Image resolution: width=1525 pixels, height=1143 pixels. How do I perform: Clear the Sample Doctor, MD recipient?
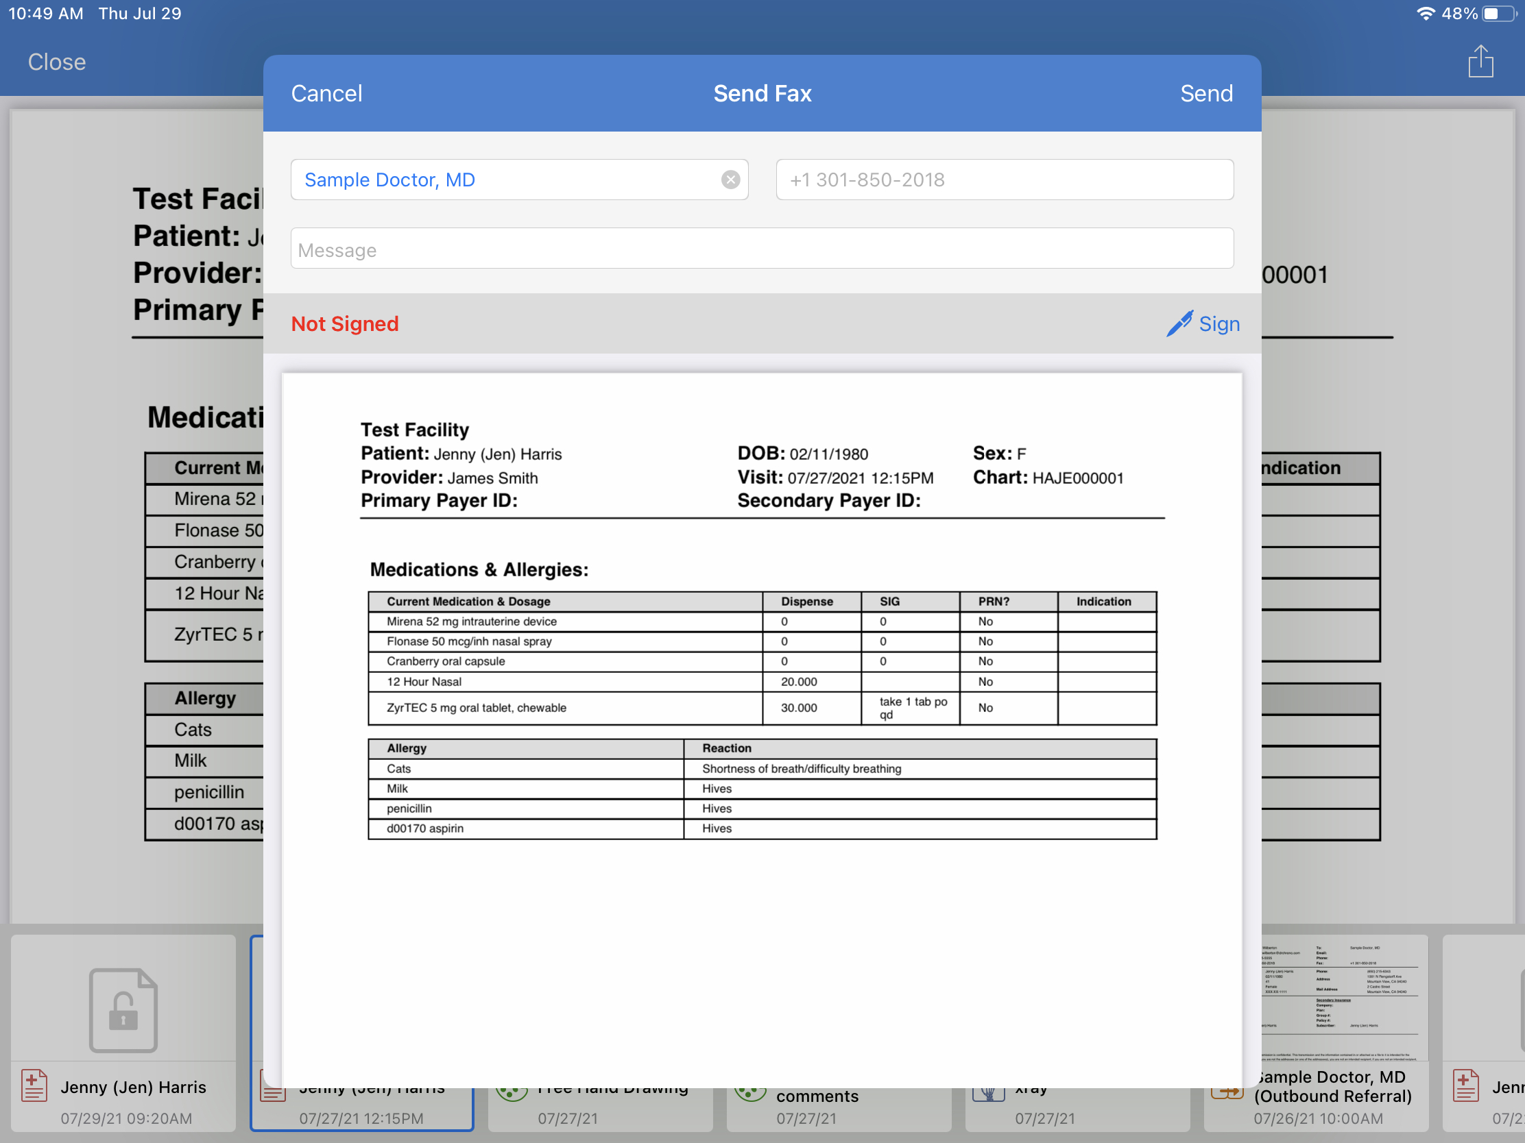pos(730,180)
